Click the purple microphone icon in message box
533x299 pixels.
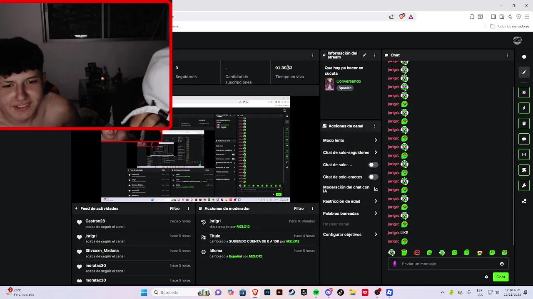395,264
